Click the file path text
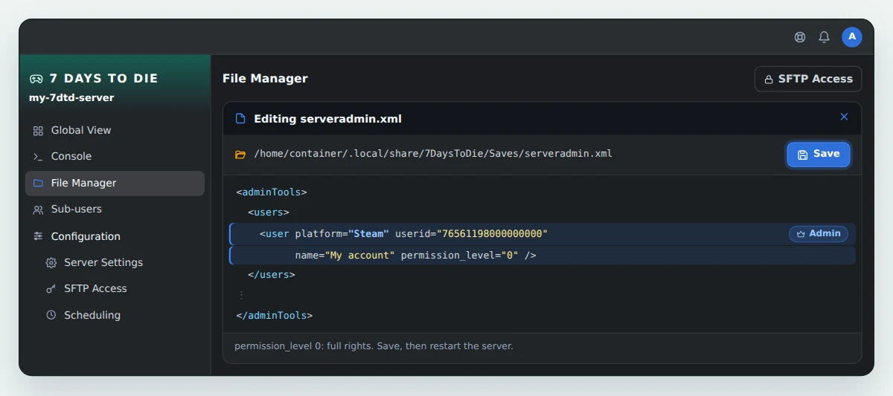893x396 pixels. (433, 154)
